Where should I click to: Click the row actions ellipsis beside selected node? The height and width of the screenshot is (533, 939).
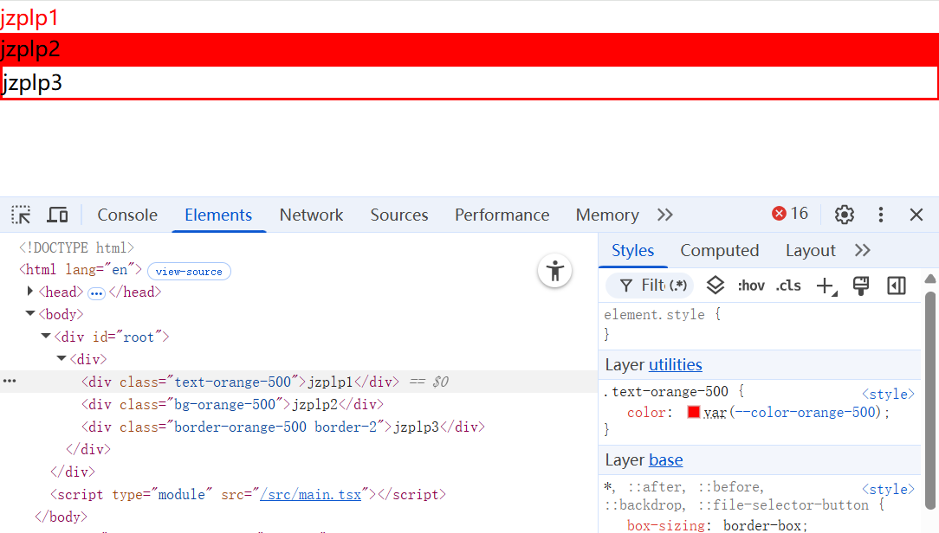pos(10,381)
